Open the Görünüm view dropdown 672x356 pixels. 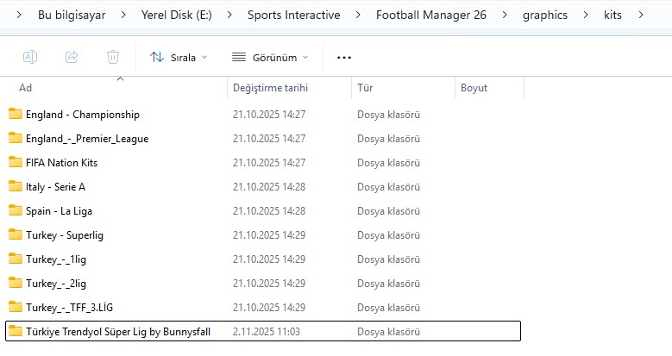pyautogui.click(x=270, y=57)
